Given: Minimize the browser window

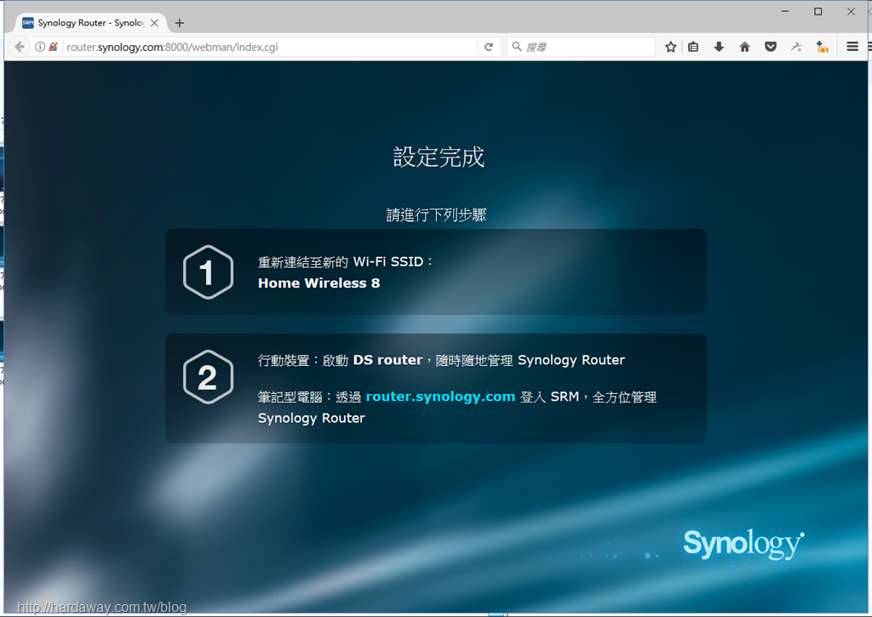Looking at the screenshot, I should [784, 11].
